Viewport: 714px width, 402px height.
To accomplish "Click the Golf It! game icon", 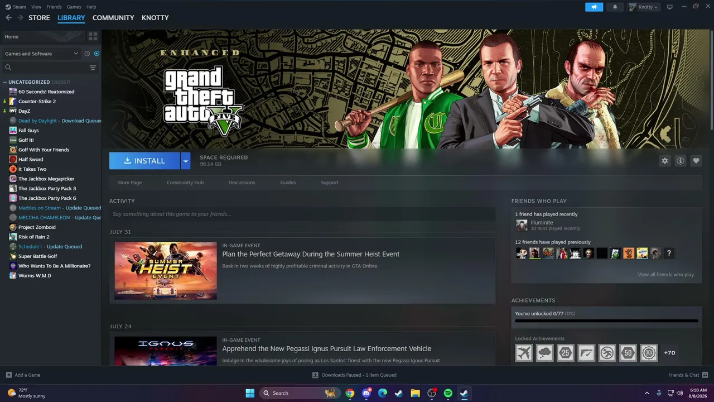I will coord(13,140).
